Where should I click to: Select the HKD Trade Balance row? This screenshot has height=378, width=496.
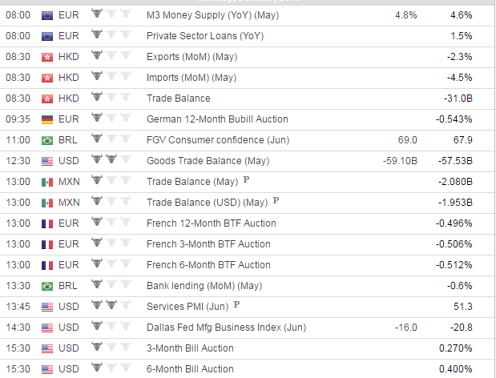pyautogui.click(x=248, y=99)
